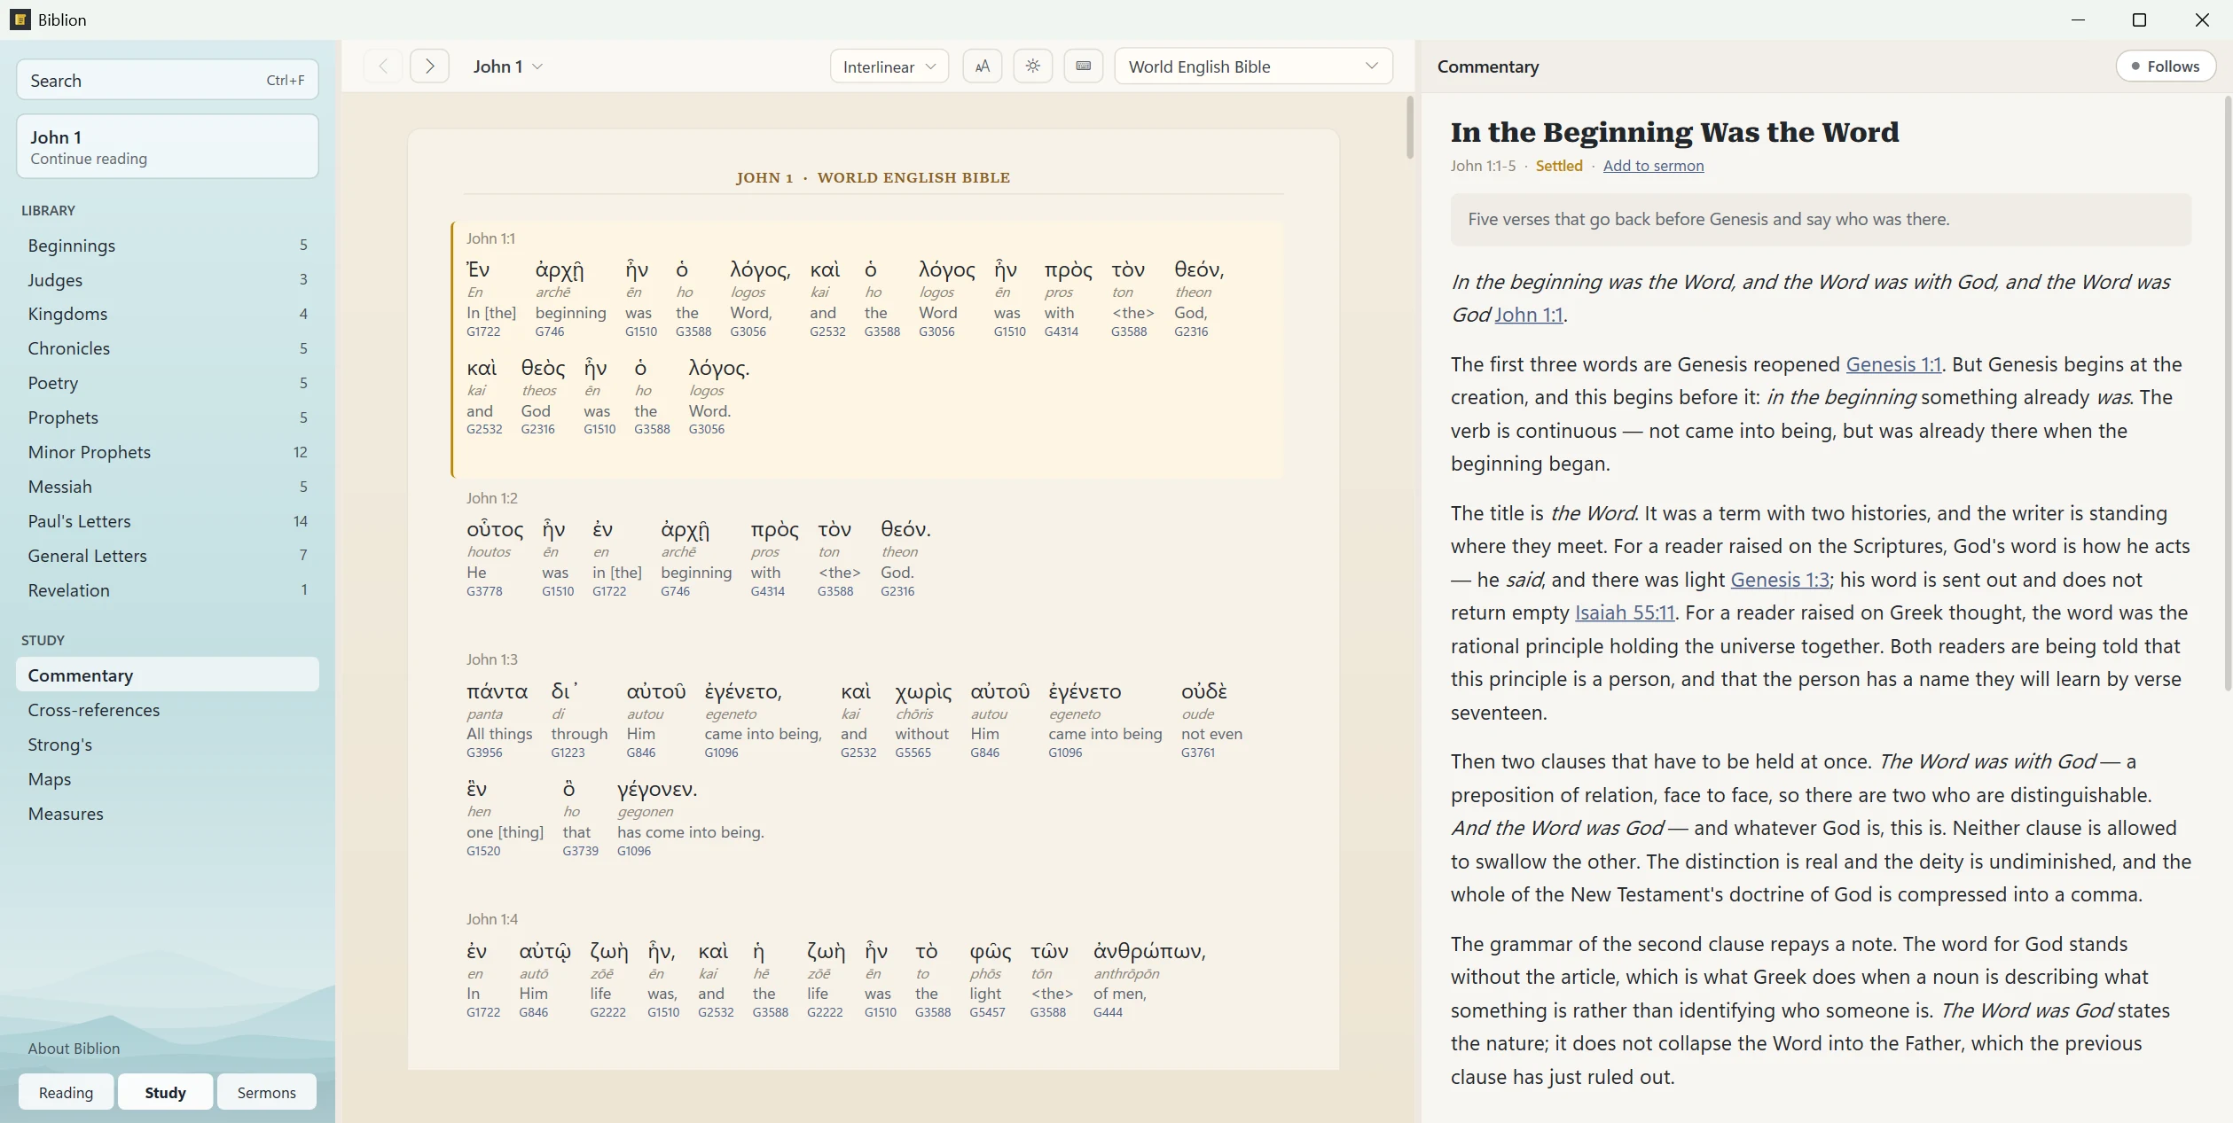The image size is (2233, 1123).
Task: Click Greek word γέγονεν in John 1:3
Action: [657, 789]
